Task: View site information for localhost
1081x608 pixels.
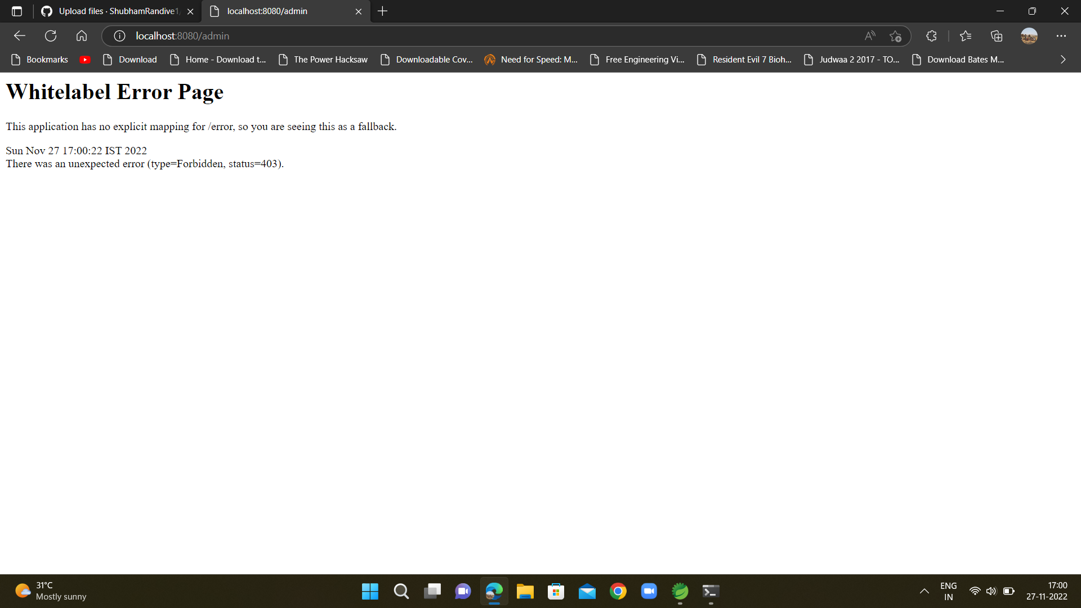Action: click(x=119, y=35)
